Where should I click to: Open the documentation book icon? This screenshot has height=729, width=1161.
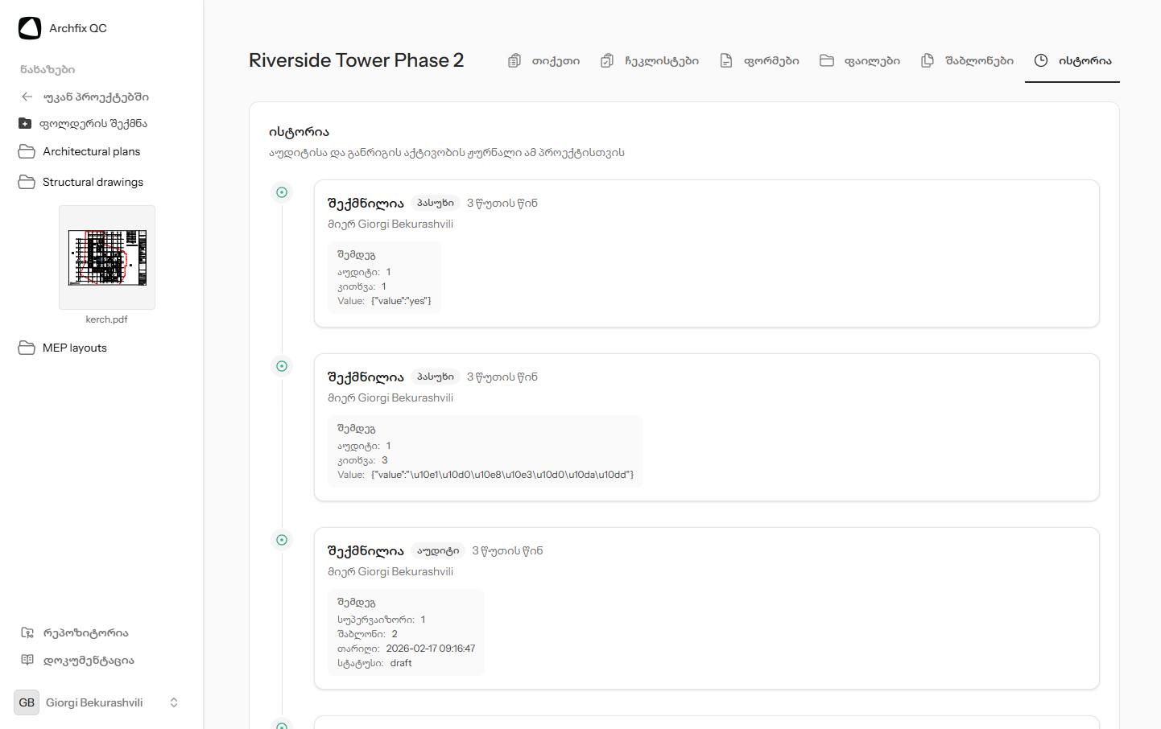[27, 660]
